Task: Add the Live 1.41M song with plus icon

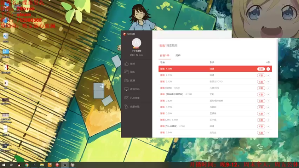Action: (268, 120)
